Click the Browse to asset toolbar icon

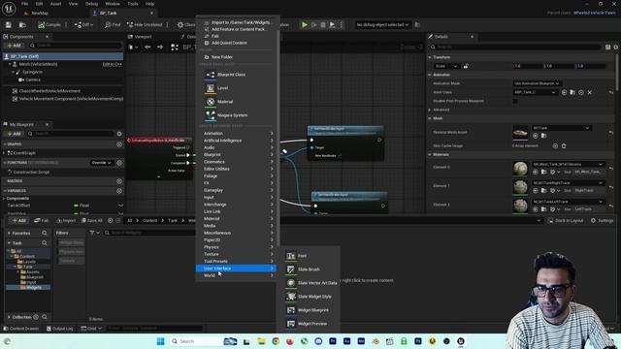tap(22, 25)
